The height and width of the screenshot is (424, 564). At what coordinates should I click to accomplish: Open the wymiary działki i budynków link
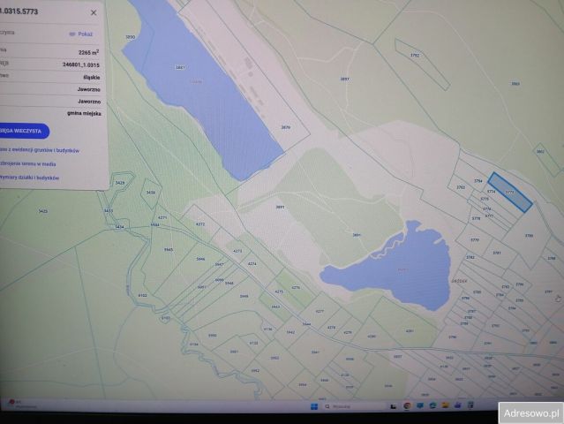[x=29, y=178]
